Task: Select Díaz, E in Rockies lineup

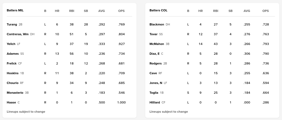Action: tap(154, 54)
